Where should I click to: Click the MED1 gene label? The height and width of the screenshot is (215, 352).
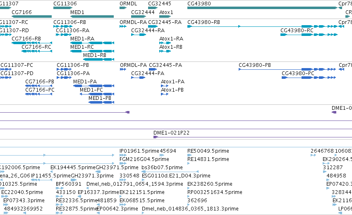(x=77, y=12)
